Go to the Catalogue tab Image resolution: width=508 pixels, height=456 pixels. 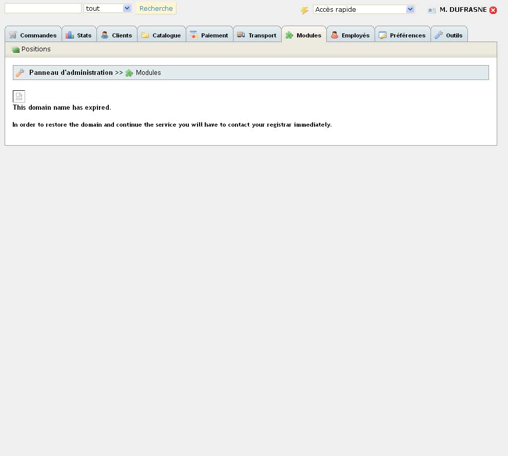161,34
